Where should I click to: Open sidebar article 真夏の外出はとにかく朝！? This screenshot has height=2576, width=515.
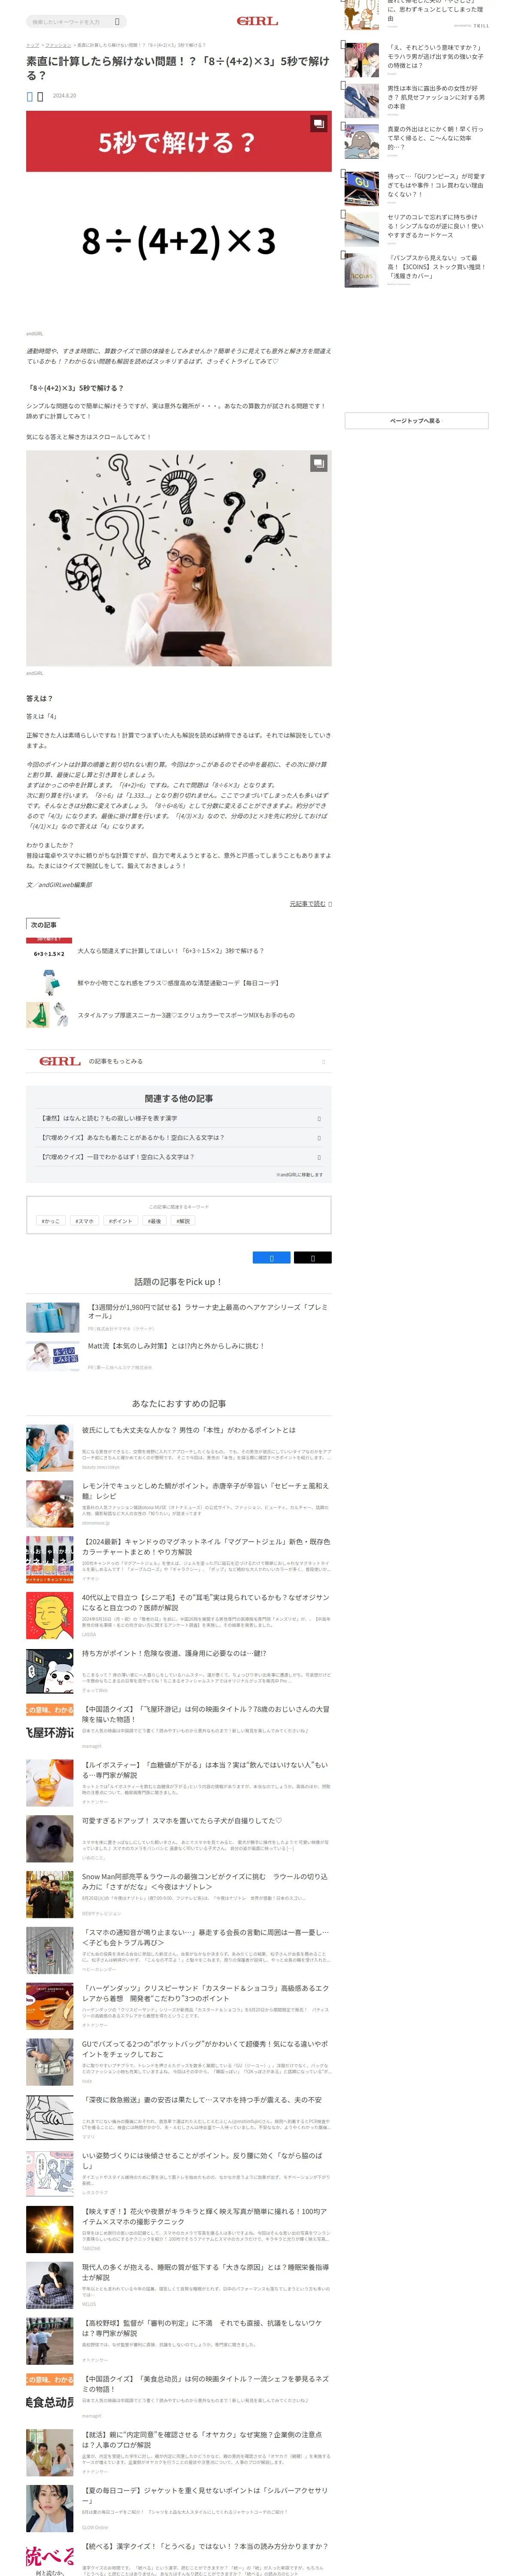(x=435, y=138)
